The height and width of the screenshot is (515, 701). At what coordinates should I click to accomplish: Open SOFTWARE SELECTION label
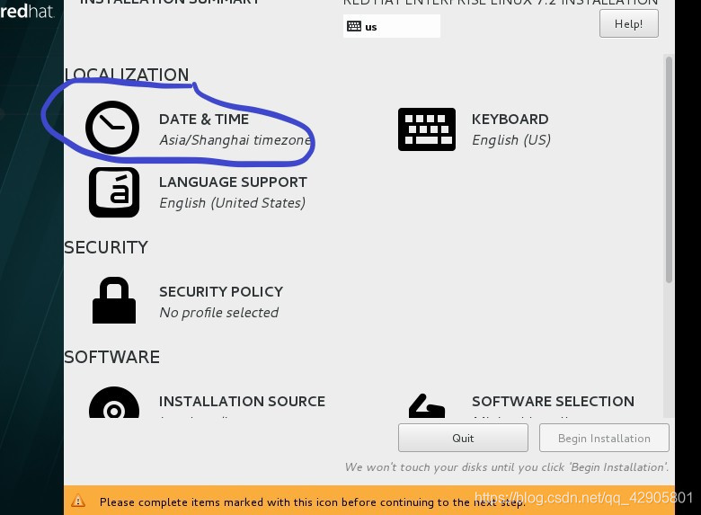coord(553,402)
